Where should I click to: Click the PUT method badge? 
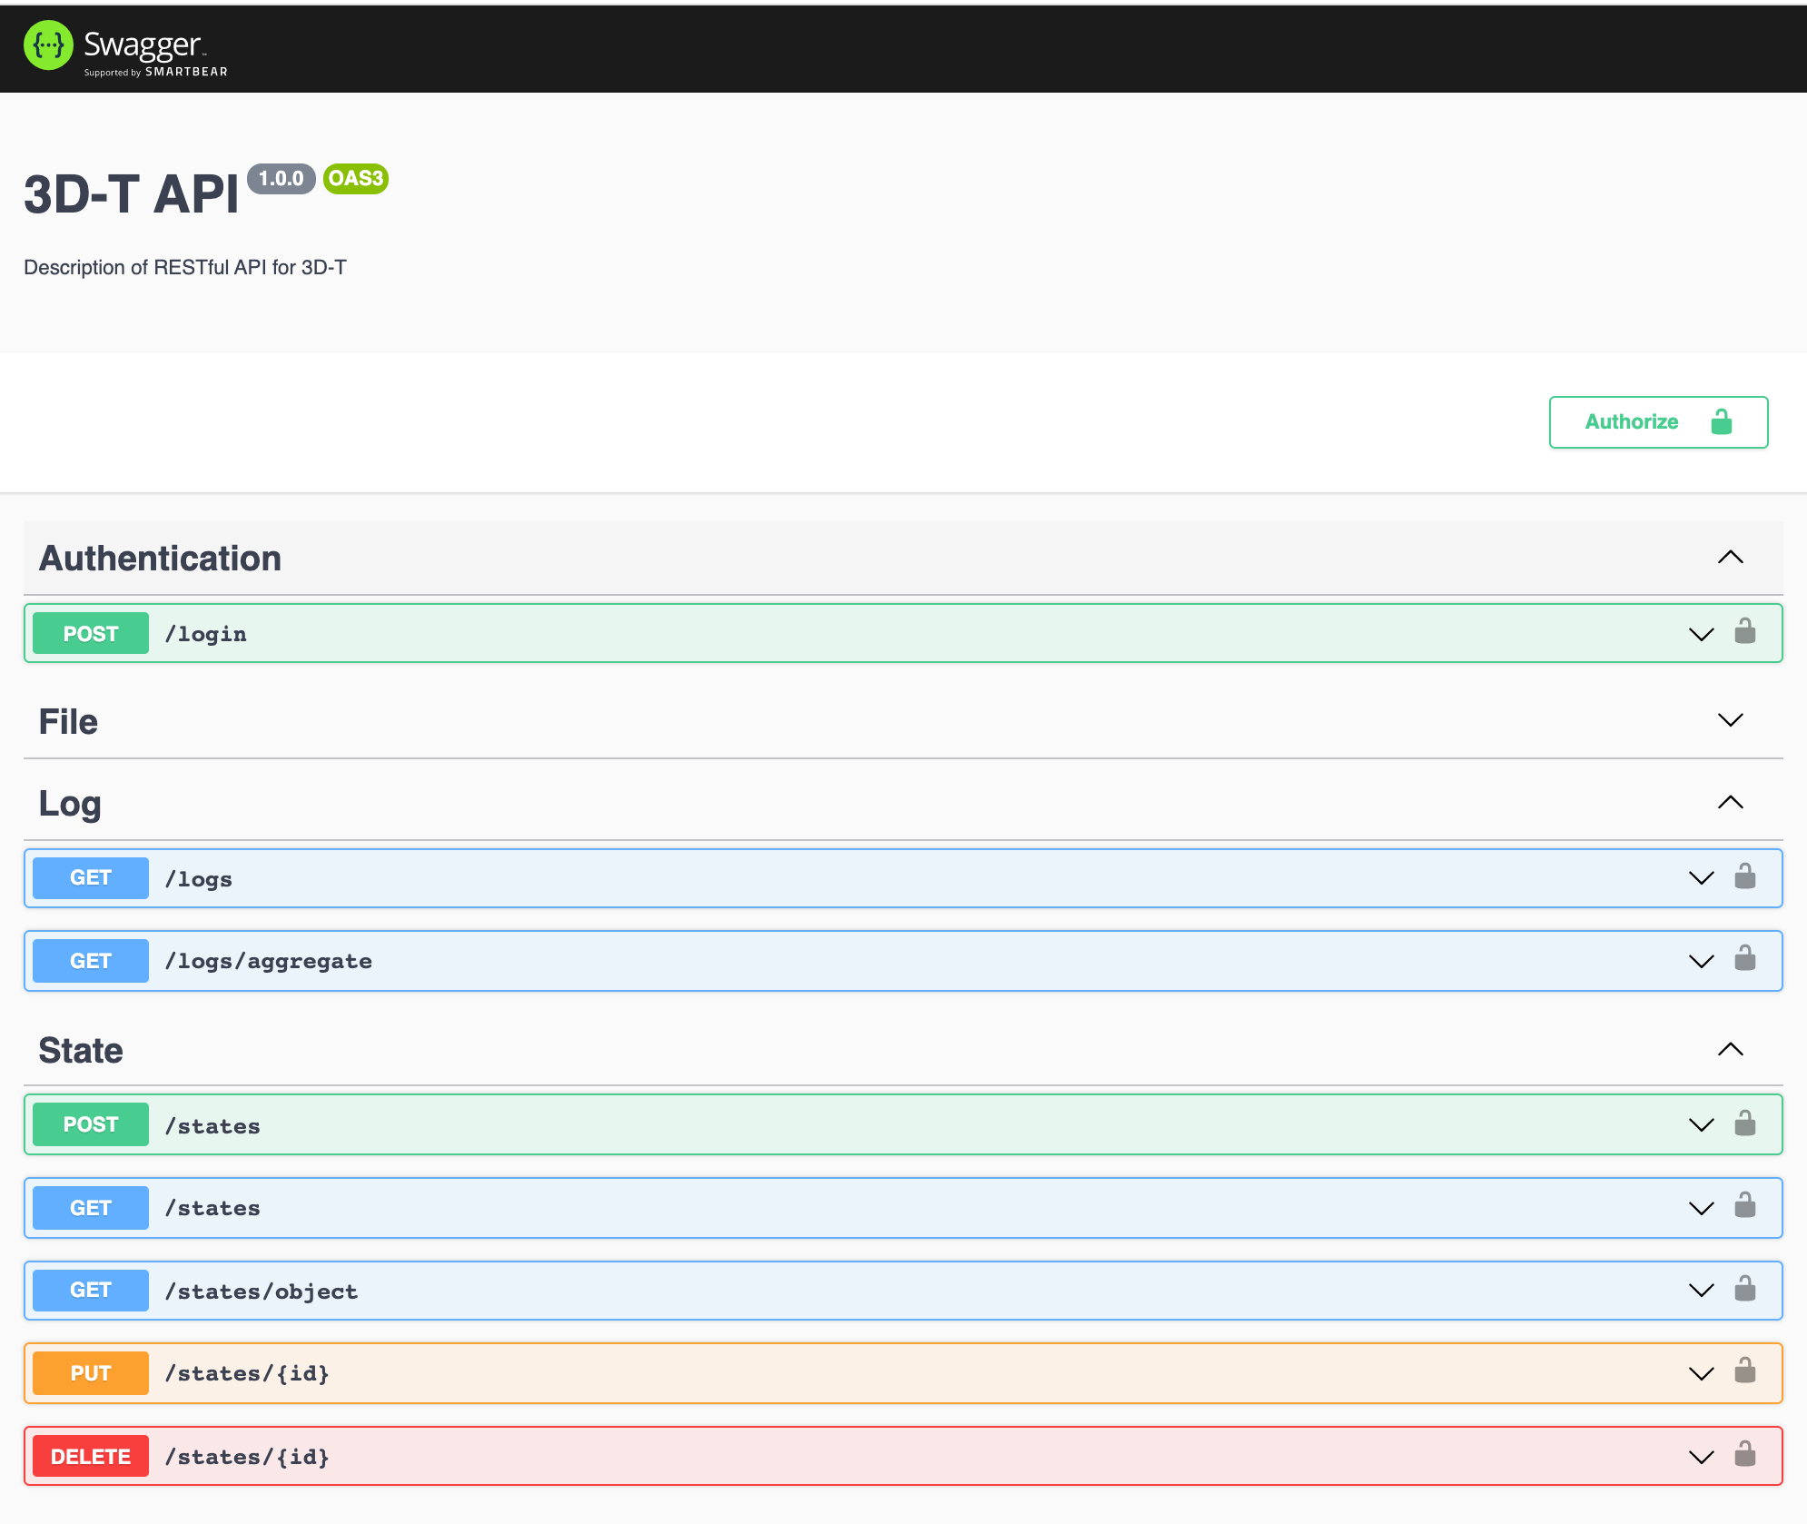[x=91, y=1373]
